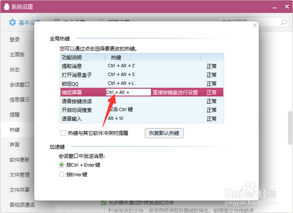Screen dimensions: 293x213
Task: Open the 登录 settings section
Action: point(15,39)
